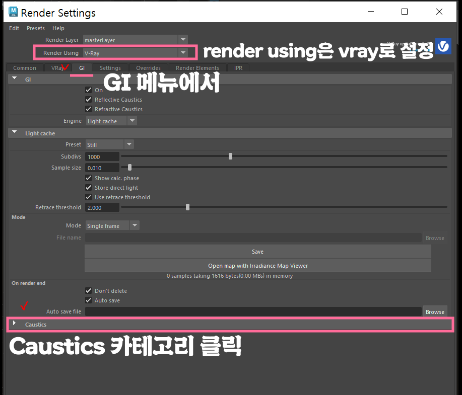Open the Preset dropdown set to Still
The image size is (462, 395).
[x=110, y=144]
